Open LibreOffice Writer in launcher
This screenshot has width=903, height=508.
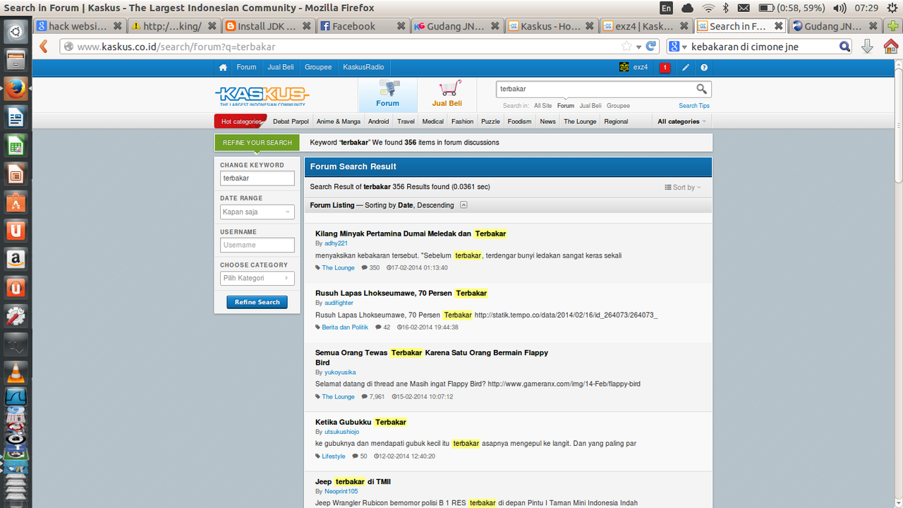pos(16,116)
